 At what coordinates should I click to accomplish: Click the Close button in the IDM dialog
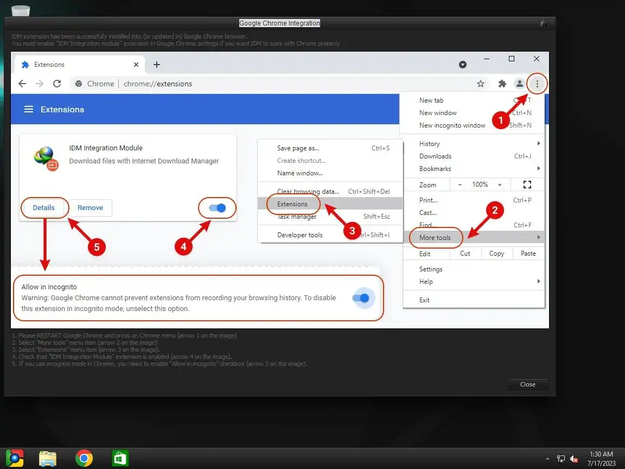528,384
